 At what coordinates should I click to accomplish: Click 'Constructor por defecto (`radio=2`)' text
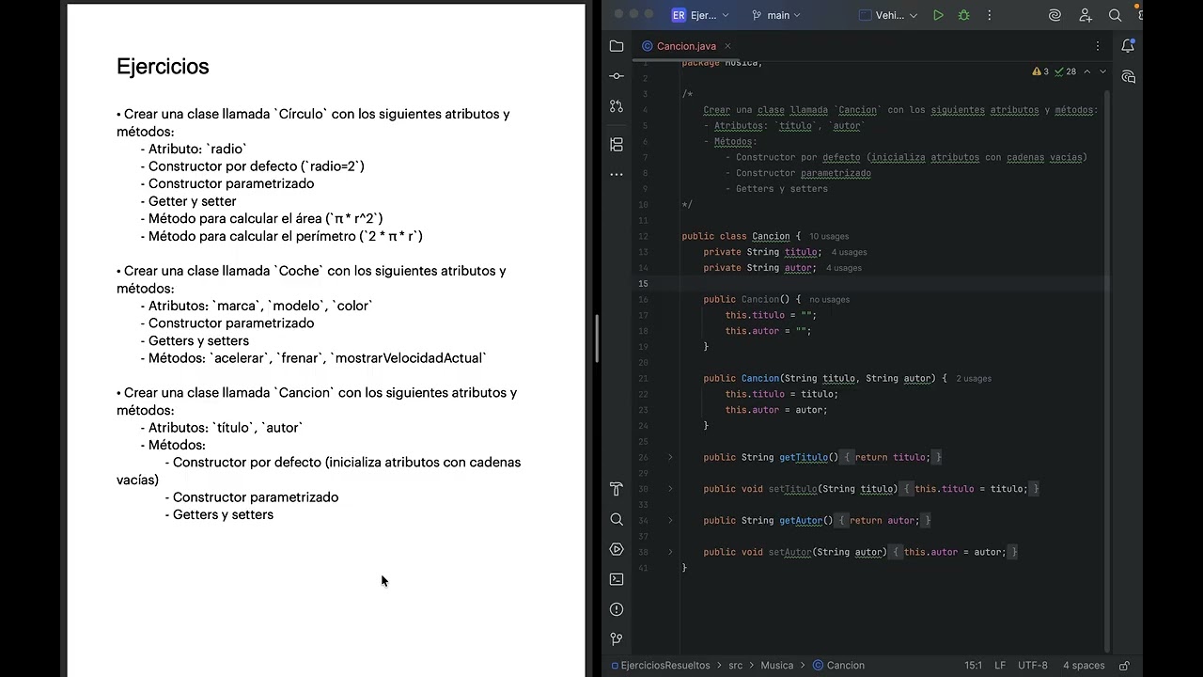click(257, 166)
